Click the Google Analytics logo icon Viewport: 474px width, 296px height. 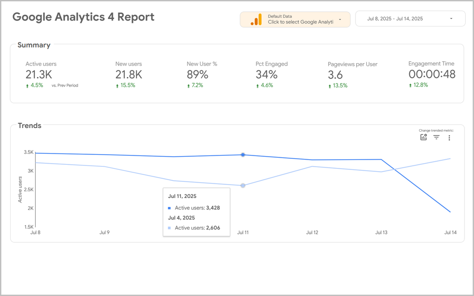pyautogui.click(x=255, y=19)
